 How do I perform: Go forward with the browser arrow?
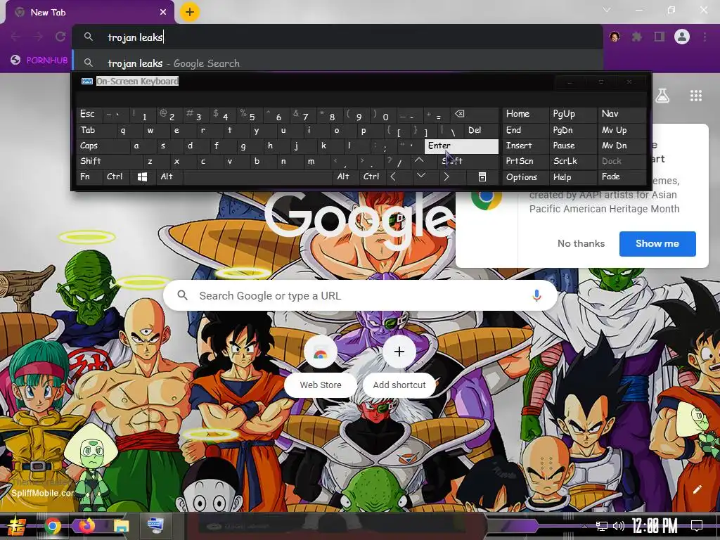38,37
